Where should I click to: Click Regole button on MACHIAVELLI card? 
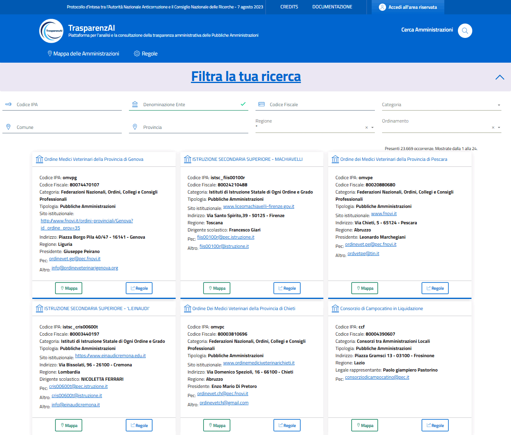(287, 288)
